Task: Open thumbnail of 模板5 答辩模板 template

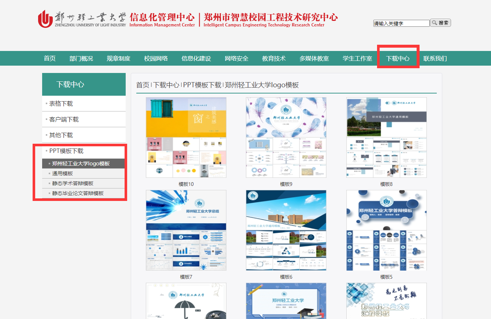Action: (x=387, y=230)
